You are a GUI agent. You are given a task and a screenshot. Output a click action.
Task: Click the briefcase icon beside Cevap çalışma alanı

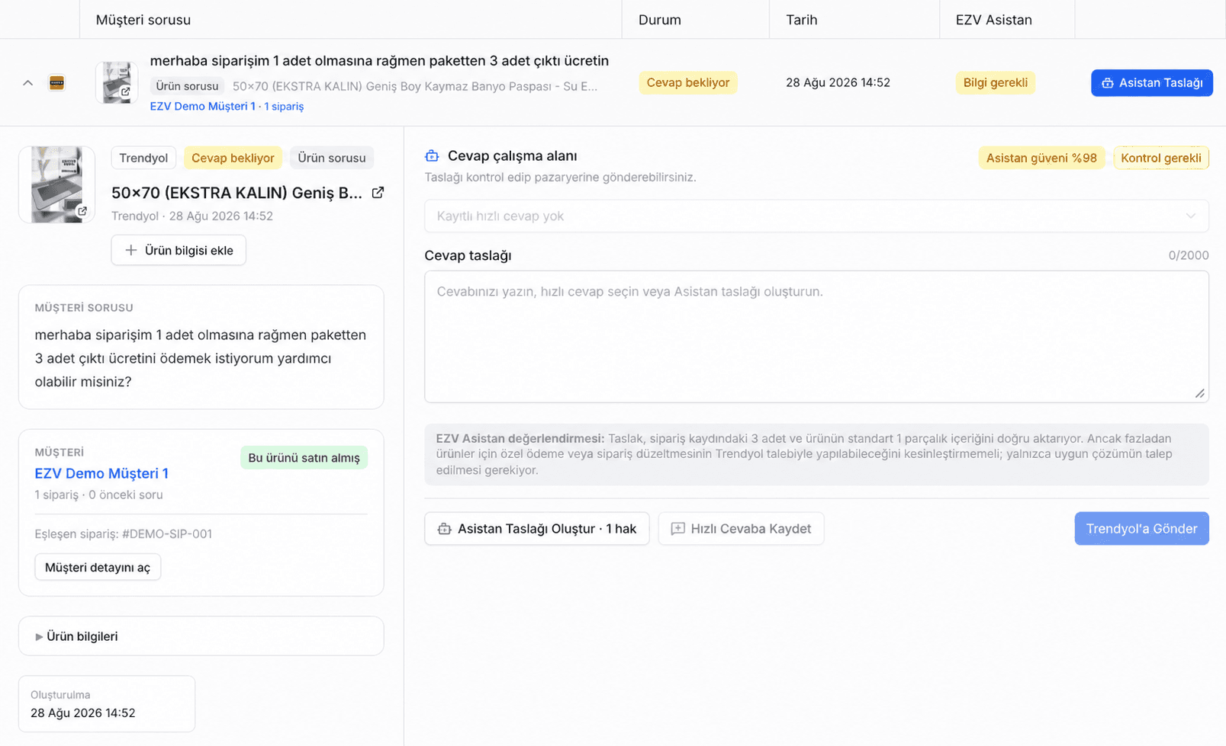[432, 155]
